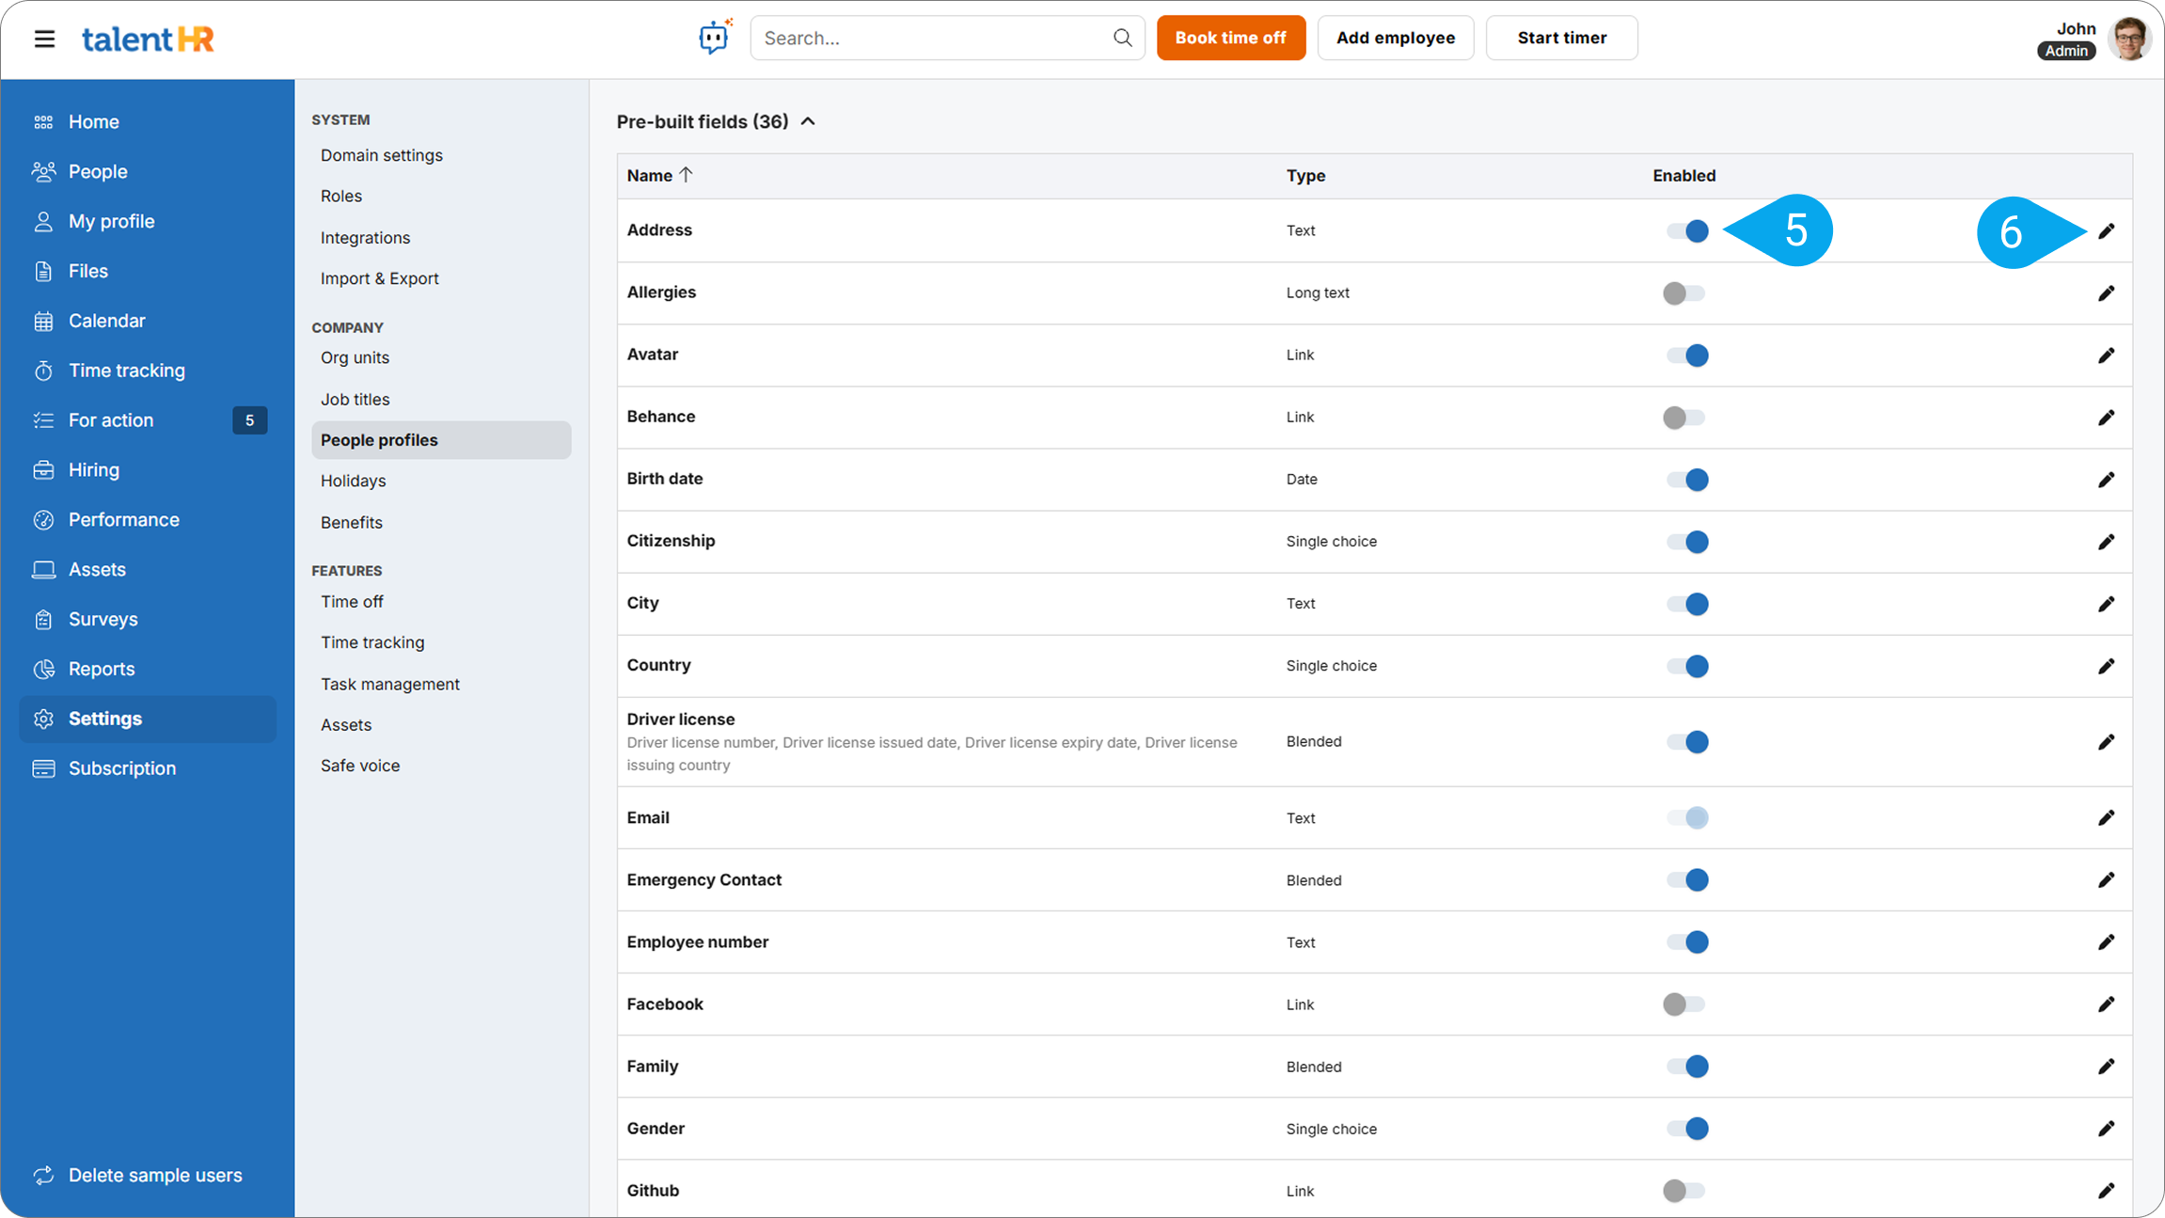
Task: Turn on the Facebook field toggle
Action: click(1683, 1004)
